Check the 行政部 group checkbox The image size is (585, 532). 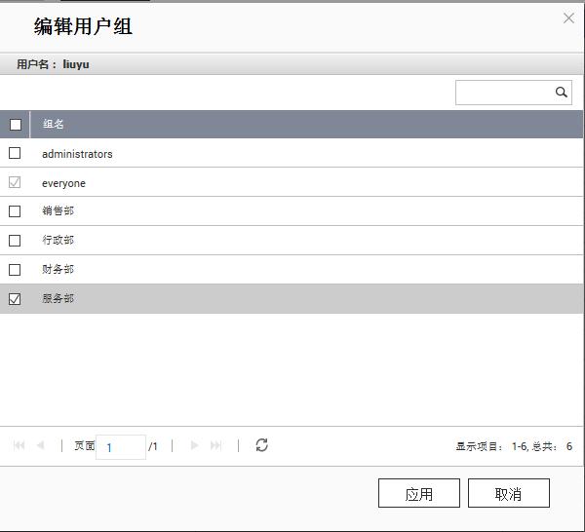pos(15,241)
